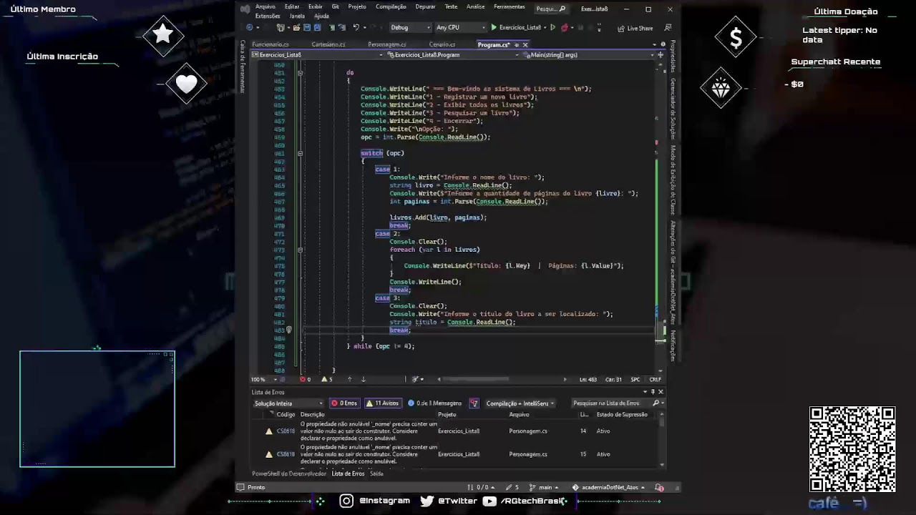The width and height of the screenshot is (916, 515).
Task: Start without debugging using the hollow play icon
Action: (552, 28)
